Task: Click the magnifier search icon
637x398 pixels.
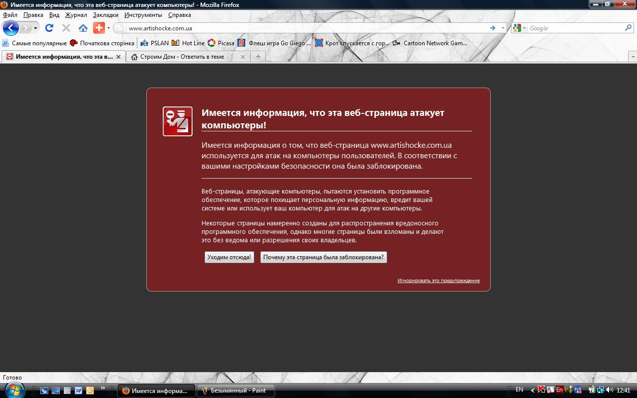Action: click(628, 28)
